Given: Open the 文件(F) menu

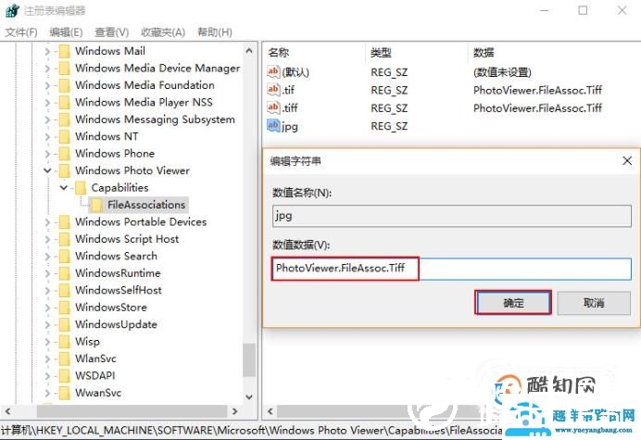Looking at the screenshot, I should click(x=21, y=31).
